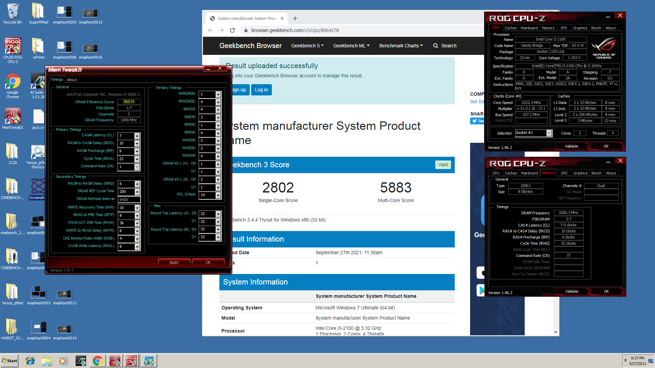Screen dimensions: 655x368
Task: Open a new Chrome tab
Action: coord(295,18)
